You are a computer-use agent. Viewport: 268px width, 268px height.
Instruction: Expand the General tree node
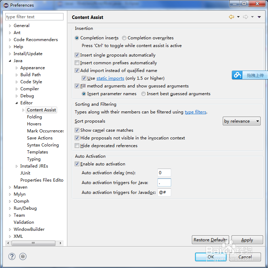pyautogui.click(x=10, y=26)
